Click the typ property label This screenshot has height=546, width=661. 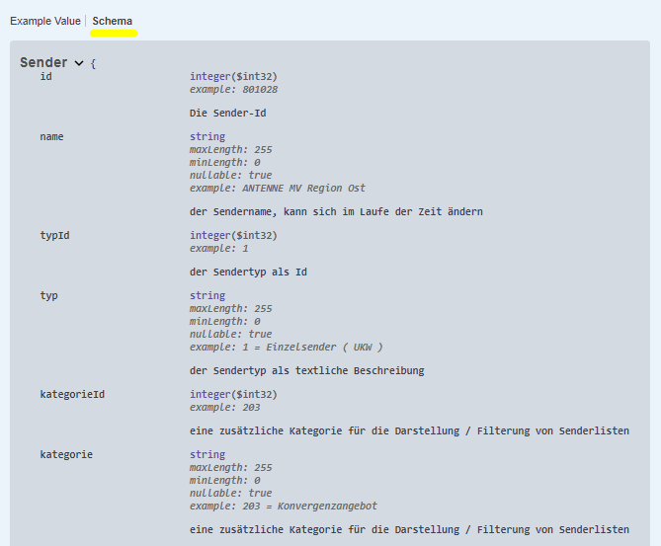point(48,295)
